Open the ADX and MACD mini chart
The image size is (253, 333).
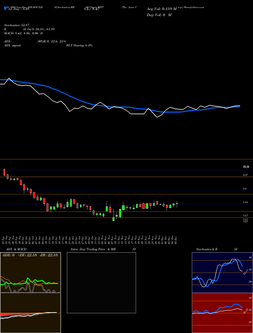point(30,293)
